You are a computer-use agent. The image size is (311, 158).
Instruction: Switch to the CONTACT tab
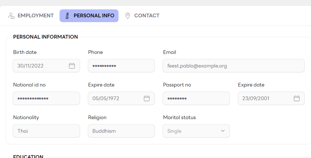point(142,16)
